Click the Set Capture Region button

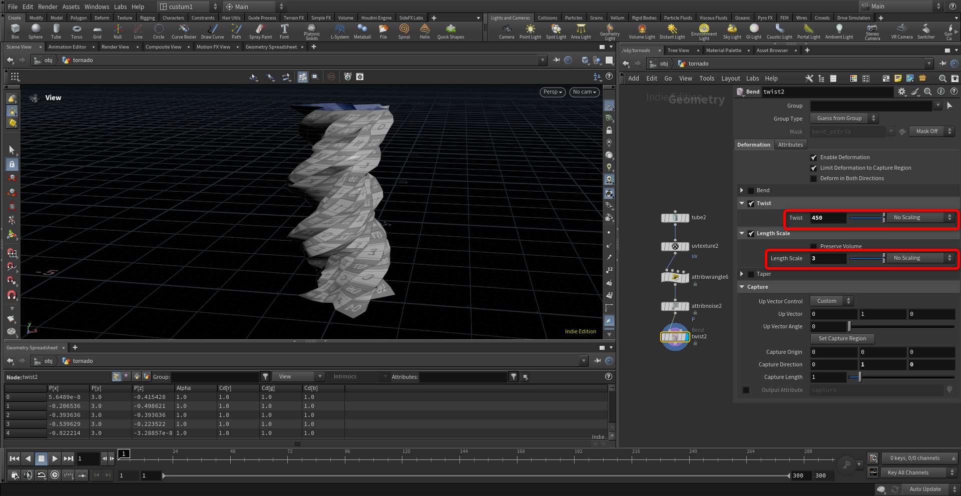tap(842, 339)
